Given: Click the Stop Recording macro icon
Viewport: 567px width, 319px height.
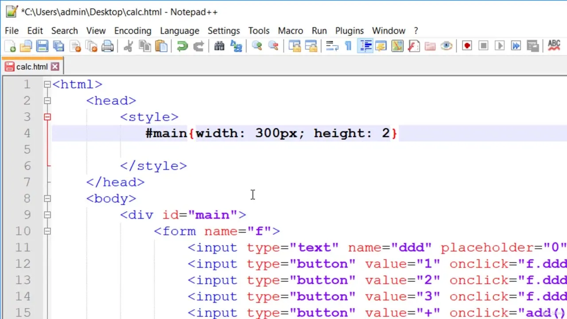Looking at the screenshot, I should point(483,46).
